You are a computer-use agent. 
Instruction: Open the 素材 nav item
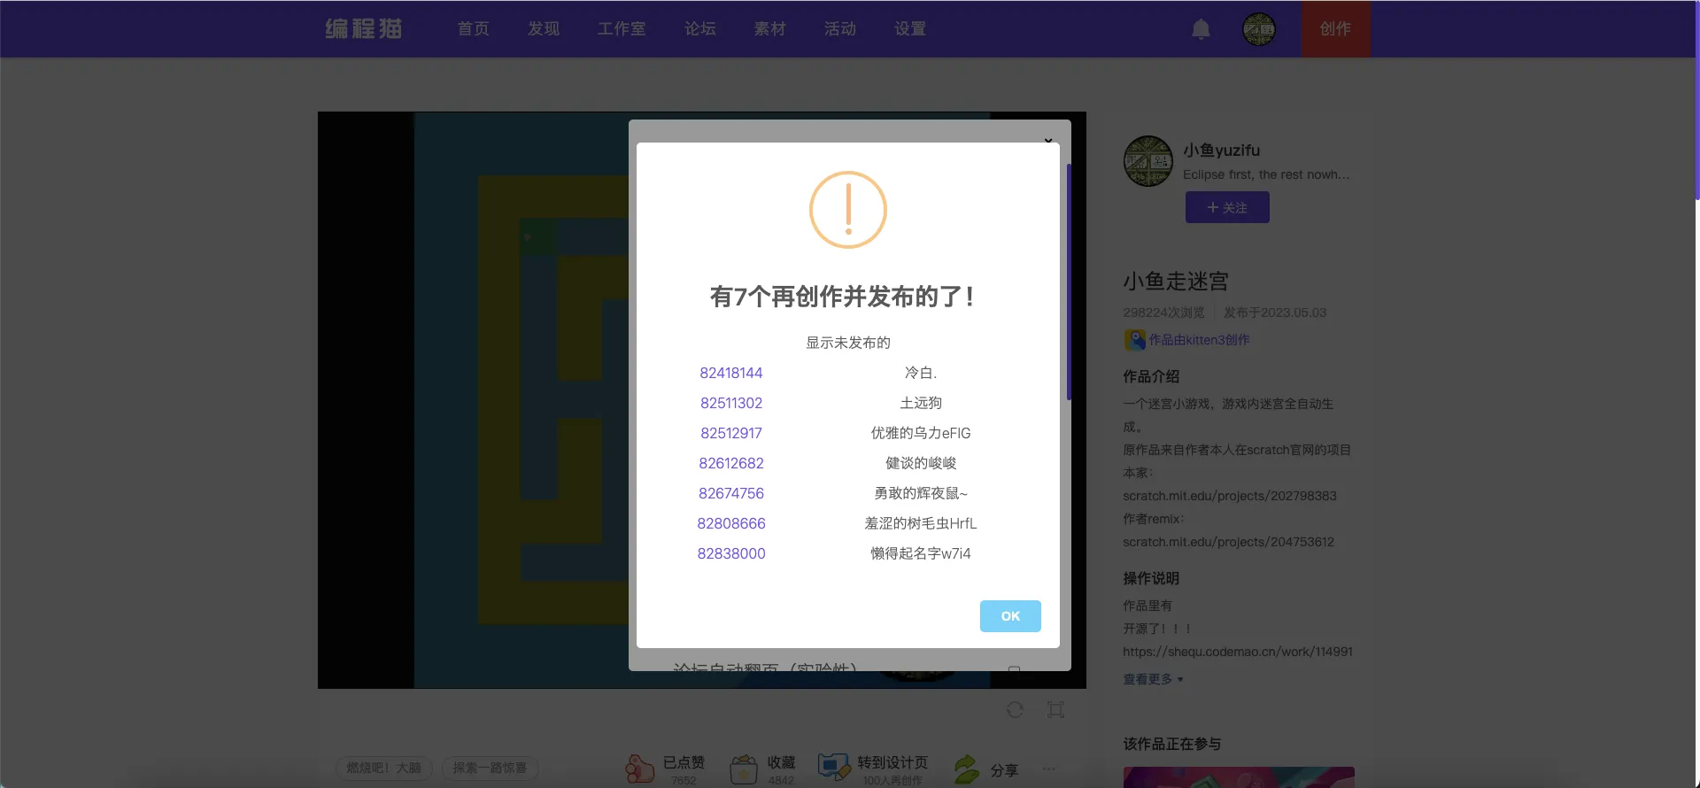(x=770, y=29)
